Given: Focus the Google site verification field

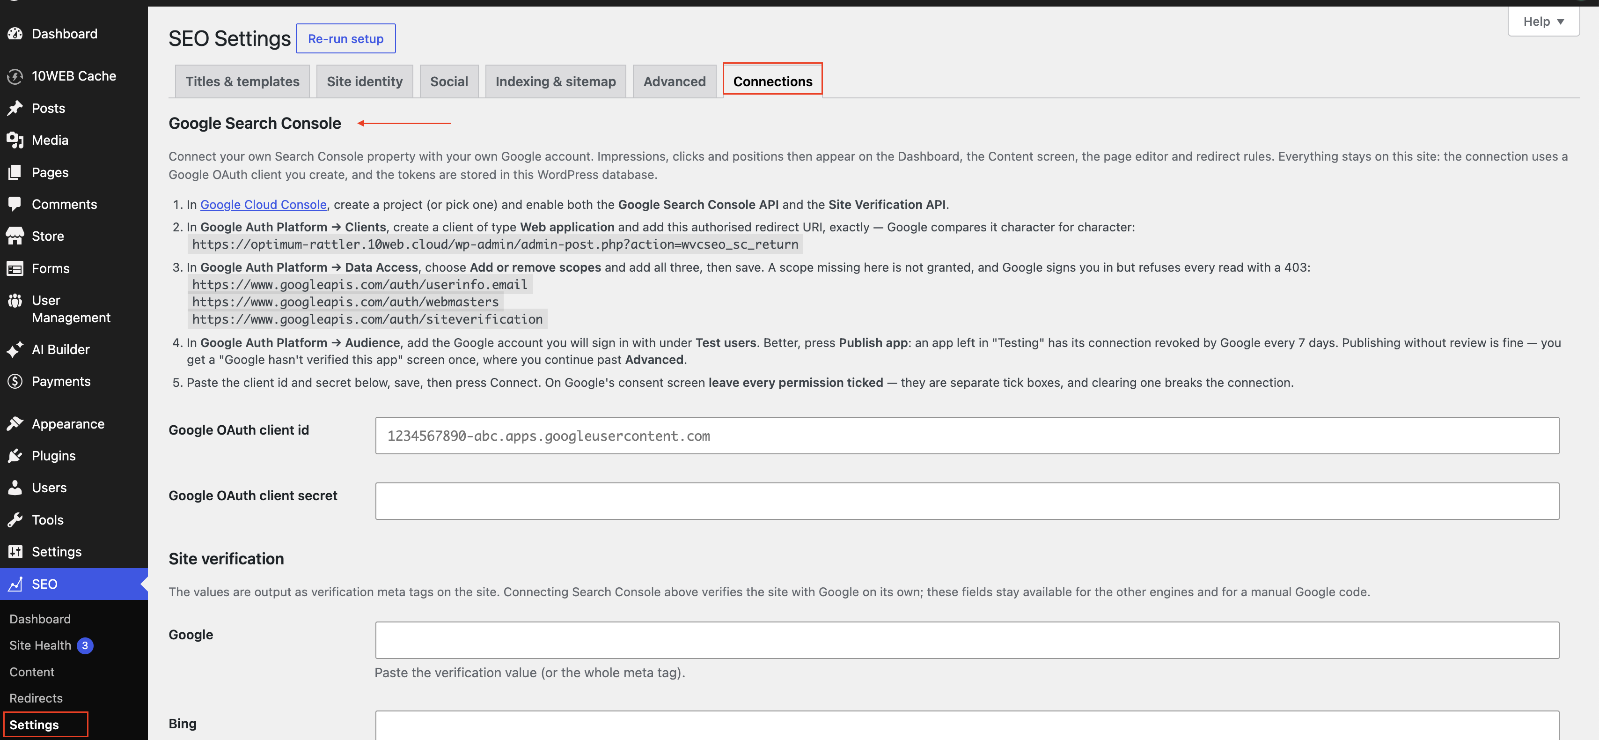Looking at the screenshot, I should click(x=967, y=640).
